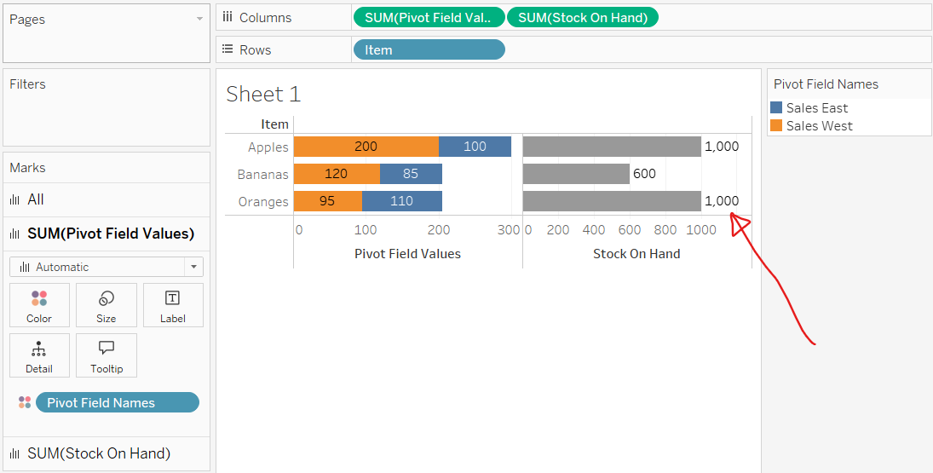
Task: Click the Pivot Field Names pill on Marks
Action: [x=118, y=402]
